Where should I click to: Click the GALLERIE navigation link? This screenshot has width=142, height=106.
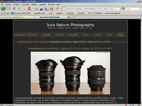46,35
